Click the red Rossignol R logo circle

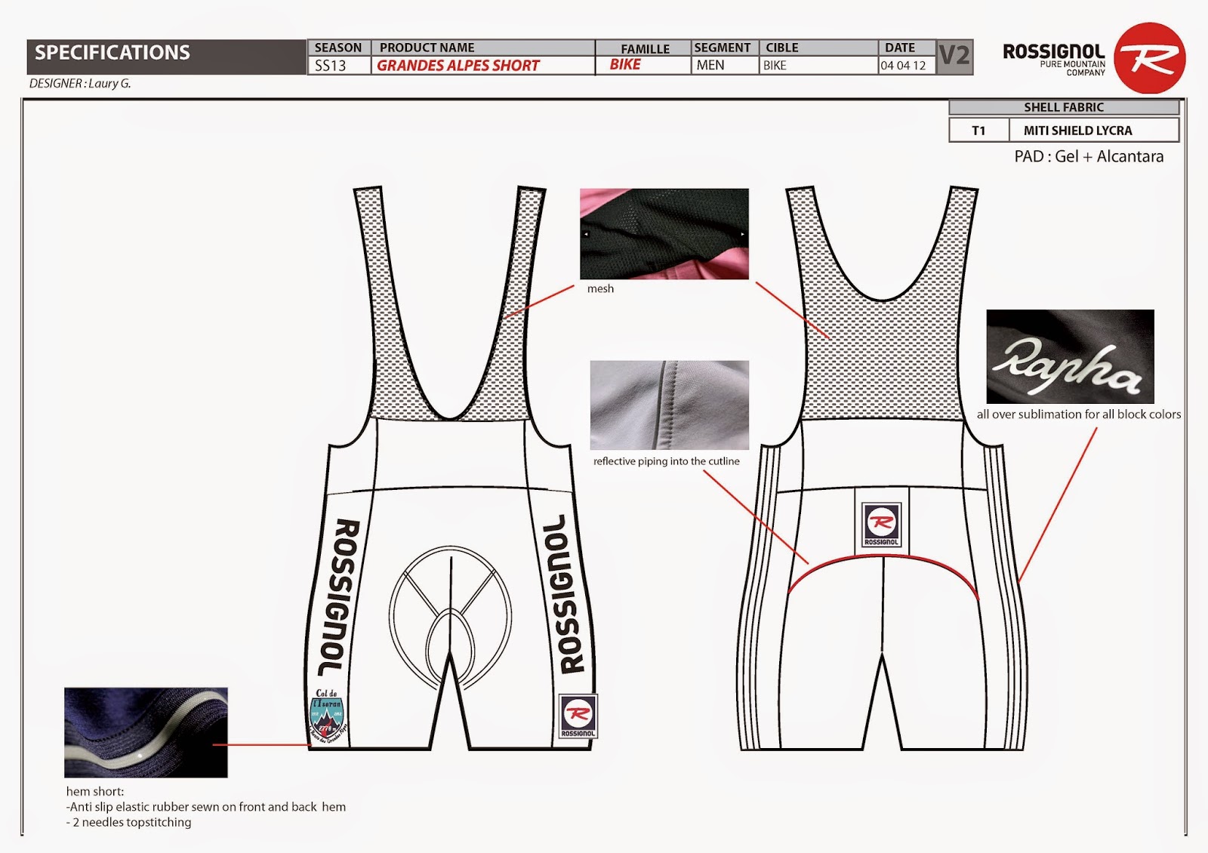[x=1149, y=58]
